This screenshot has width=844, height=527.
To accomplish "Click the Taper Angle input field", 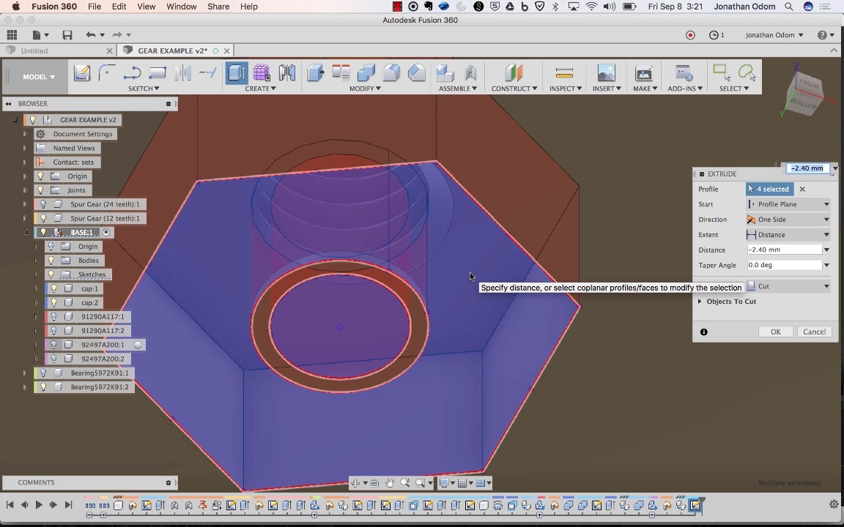I will [783, 265].
